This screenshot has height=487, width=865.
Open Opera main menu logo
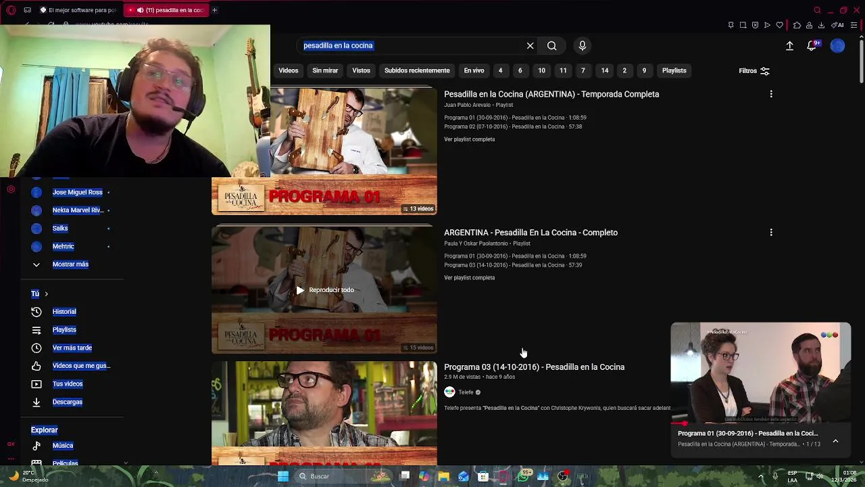click(11, 10)
